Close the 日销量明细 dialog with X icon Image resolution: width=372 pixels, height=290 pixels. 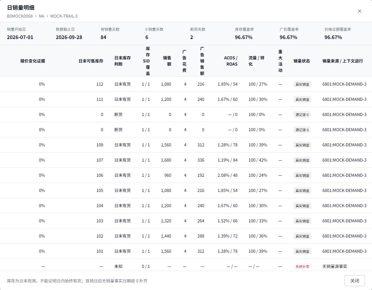[x=359, y=11]
